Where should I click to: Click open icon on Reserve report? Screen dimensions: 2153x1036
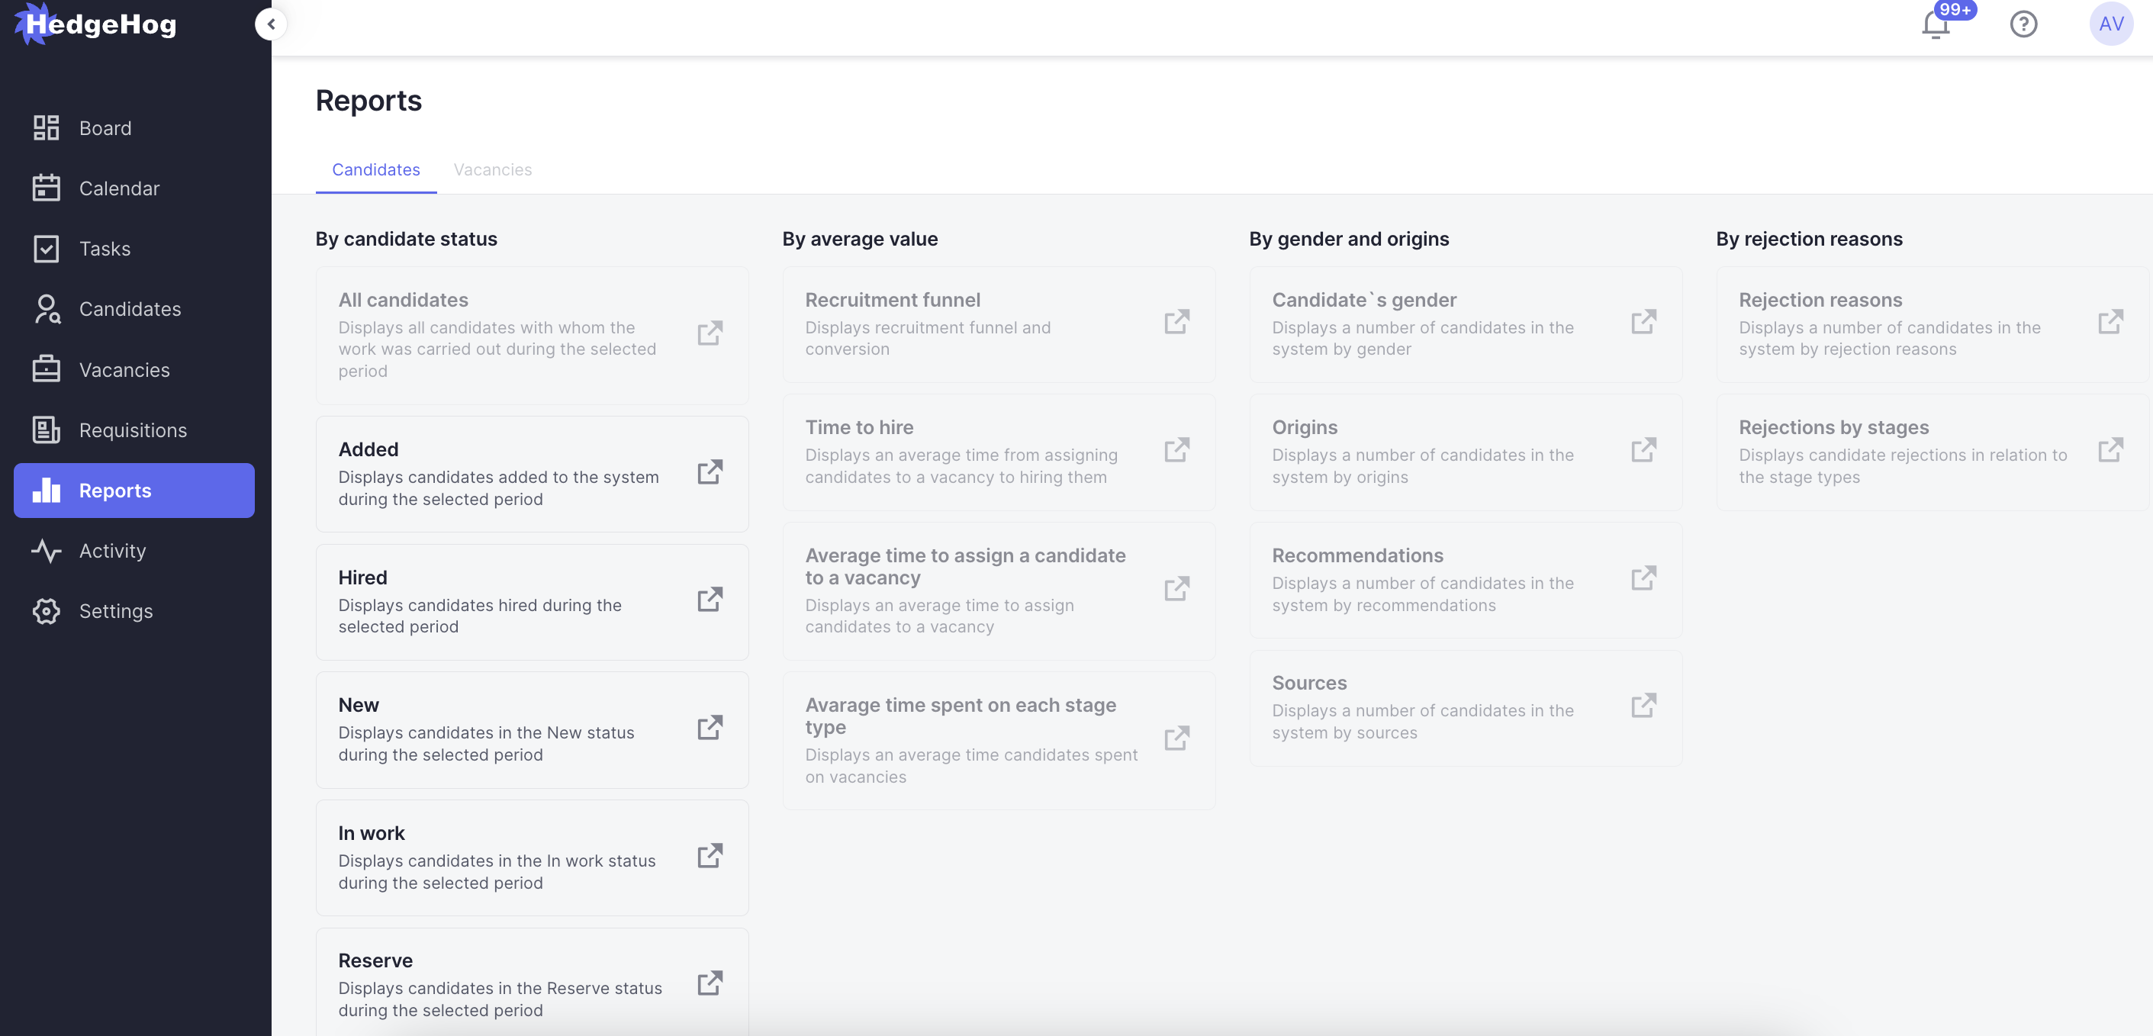click(x=710, y=983)
